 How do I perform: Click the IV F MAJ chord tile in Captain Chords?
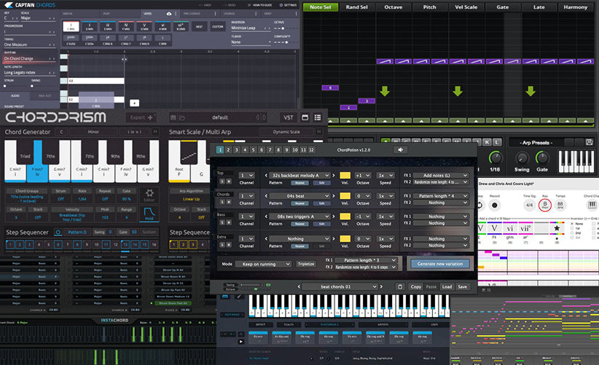click(126, 27)
